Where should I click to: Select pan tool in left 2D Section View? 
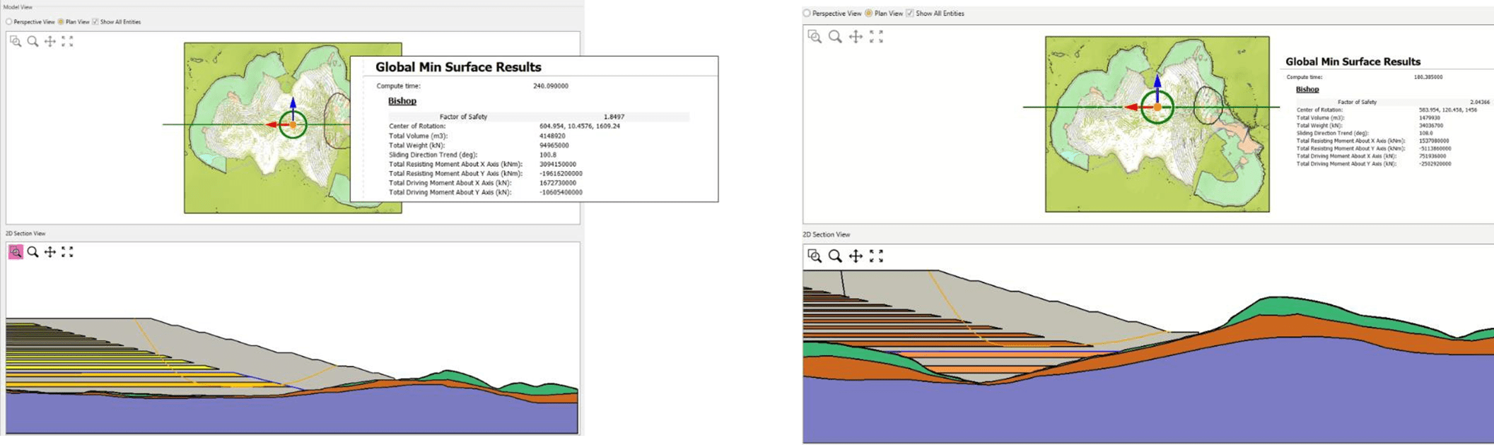(49, 252)
